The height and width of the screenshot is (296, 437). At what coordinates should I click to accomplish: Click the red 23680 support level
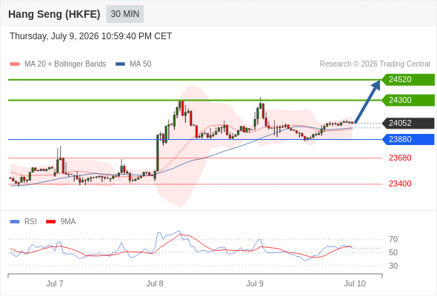[400, 158]
